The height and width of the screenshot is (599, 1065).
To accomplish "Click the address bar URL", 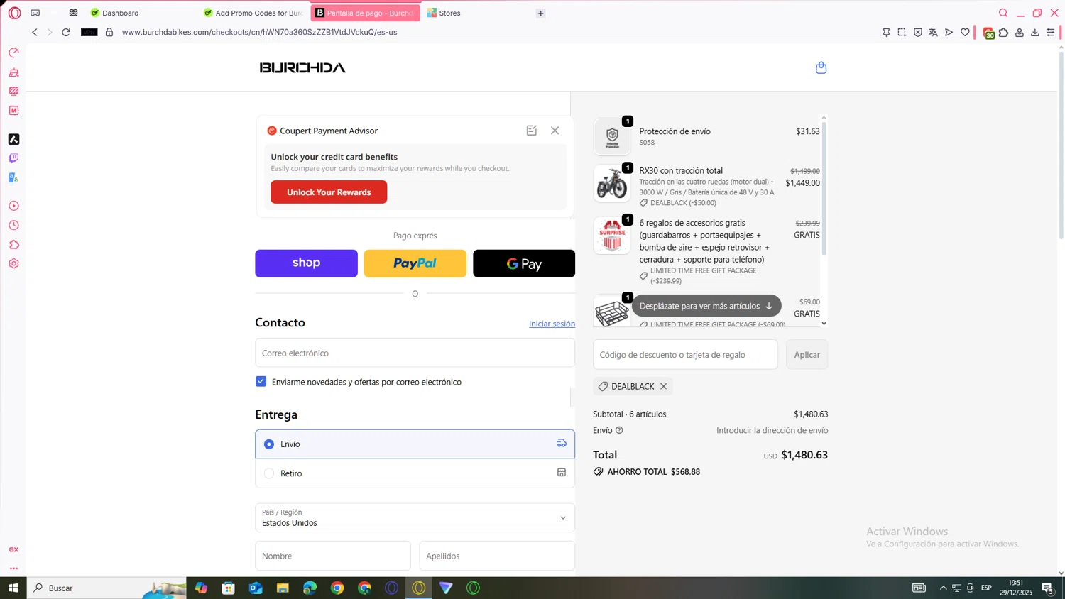I will 259,32.
